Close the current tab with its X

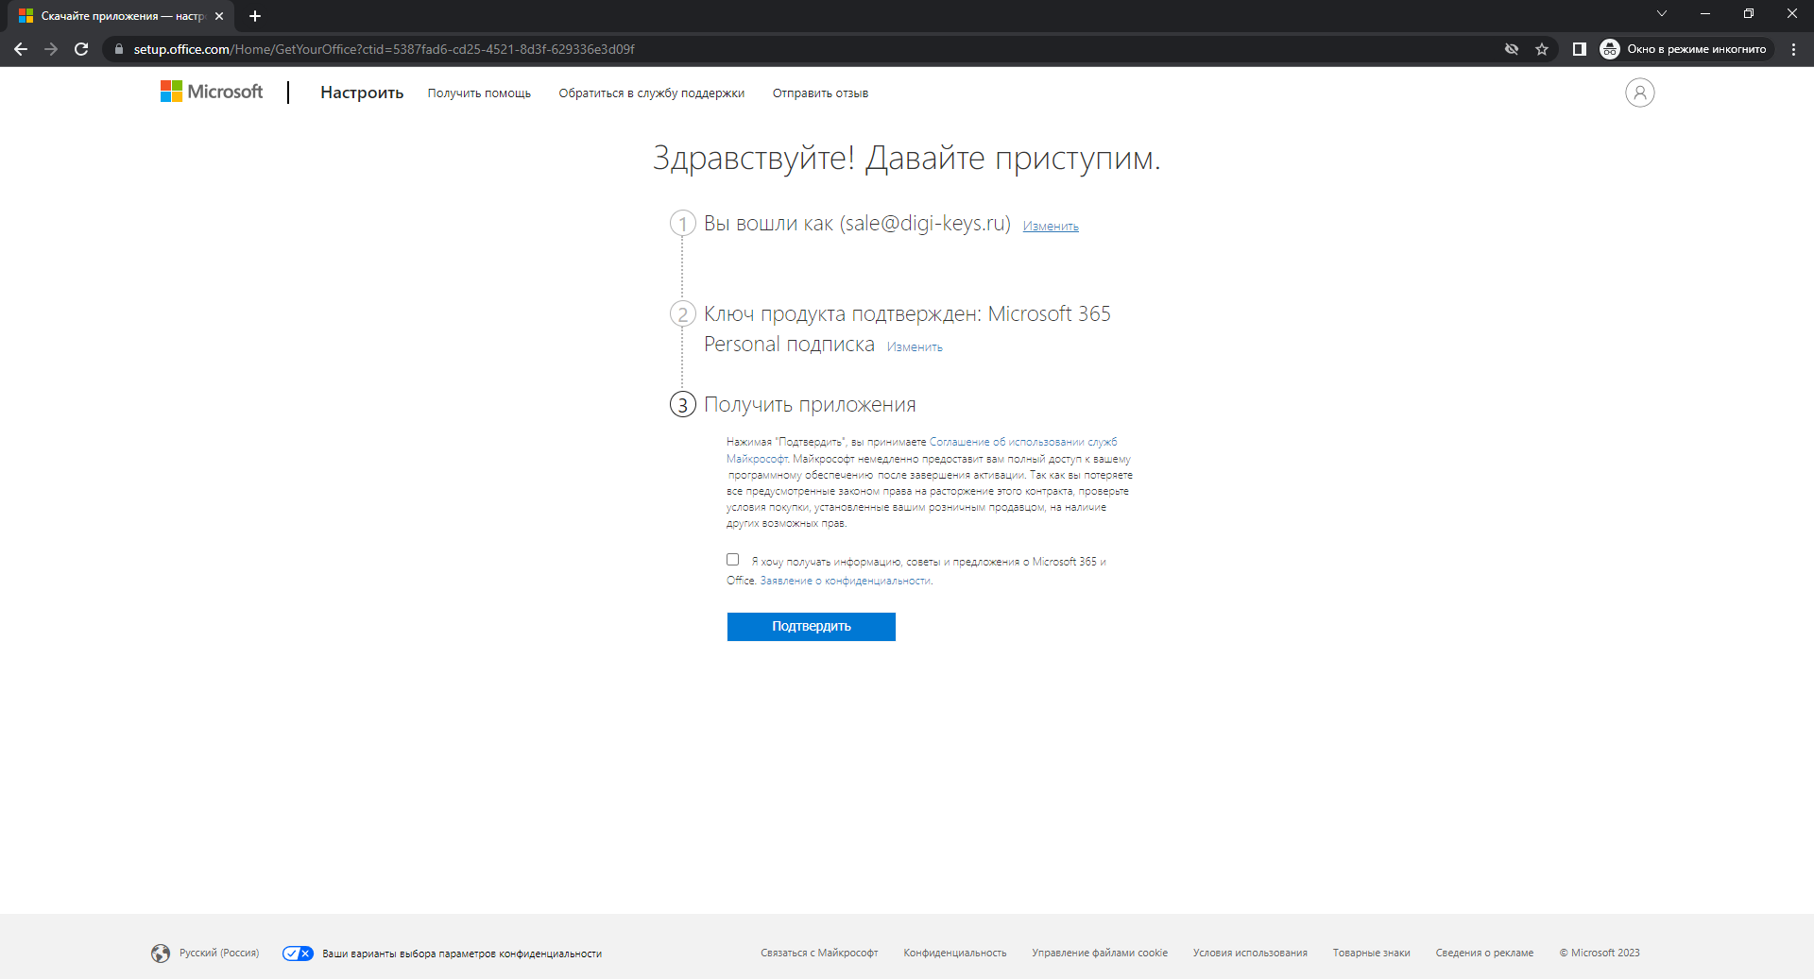coord(219,16)
